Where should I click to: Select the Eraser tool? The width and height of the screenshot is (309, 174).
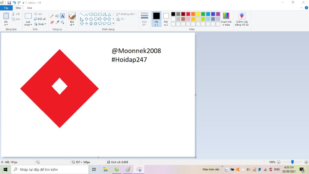point(52,22)
